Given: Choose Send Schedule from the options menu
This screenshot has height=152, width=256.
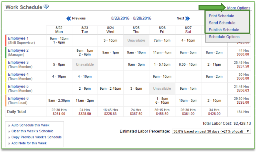Looking at the screenshot, I should [222, 23].
